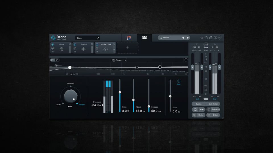Click the swap channels double-arrow icon
The image size is (273, 153).
(x=202, y=109)
